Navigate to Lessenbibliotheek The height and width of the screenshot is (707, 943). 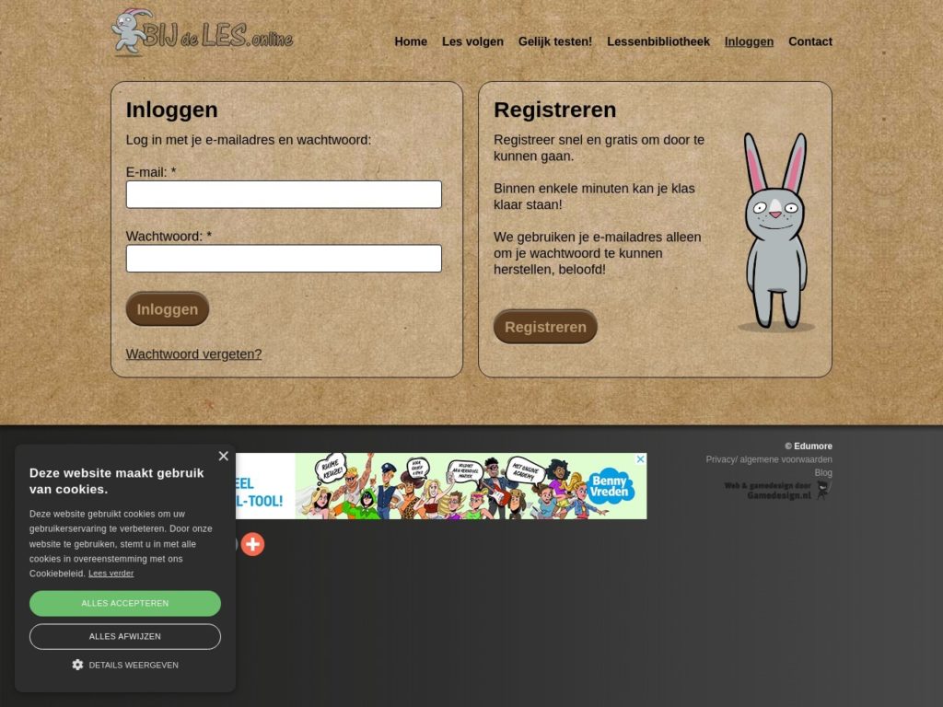[658, 41]
